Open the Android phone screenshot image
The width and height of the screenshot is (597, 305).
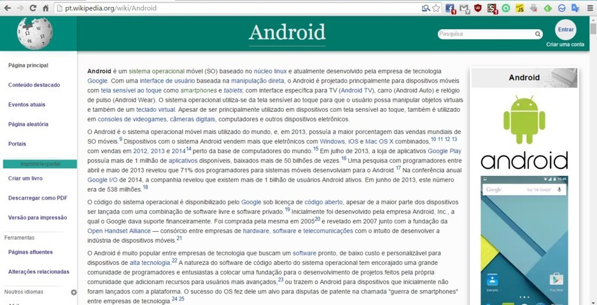pos(524,240)
